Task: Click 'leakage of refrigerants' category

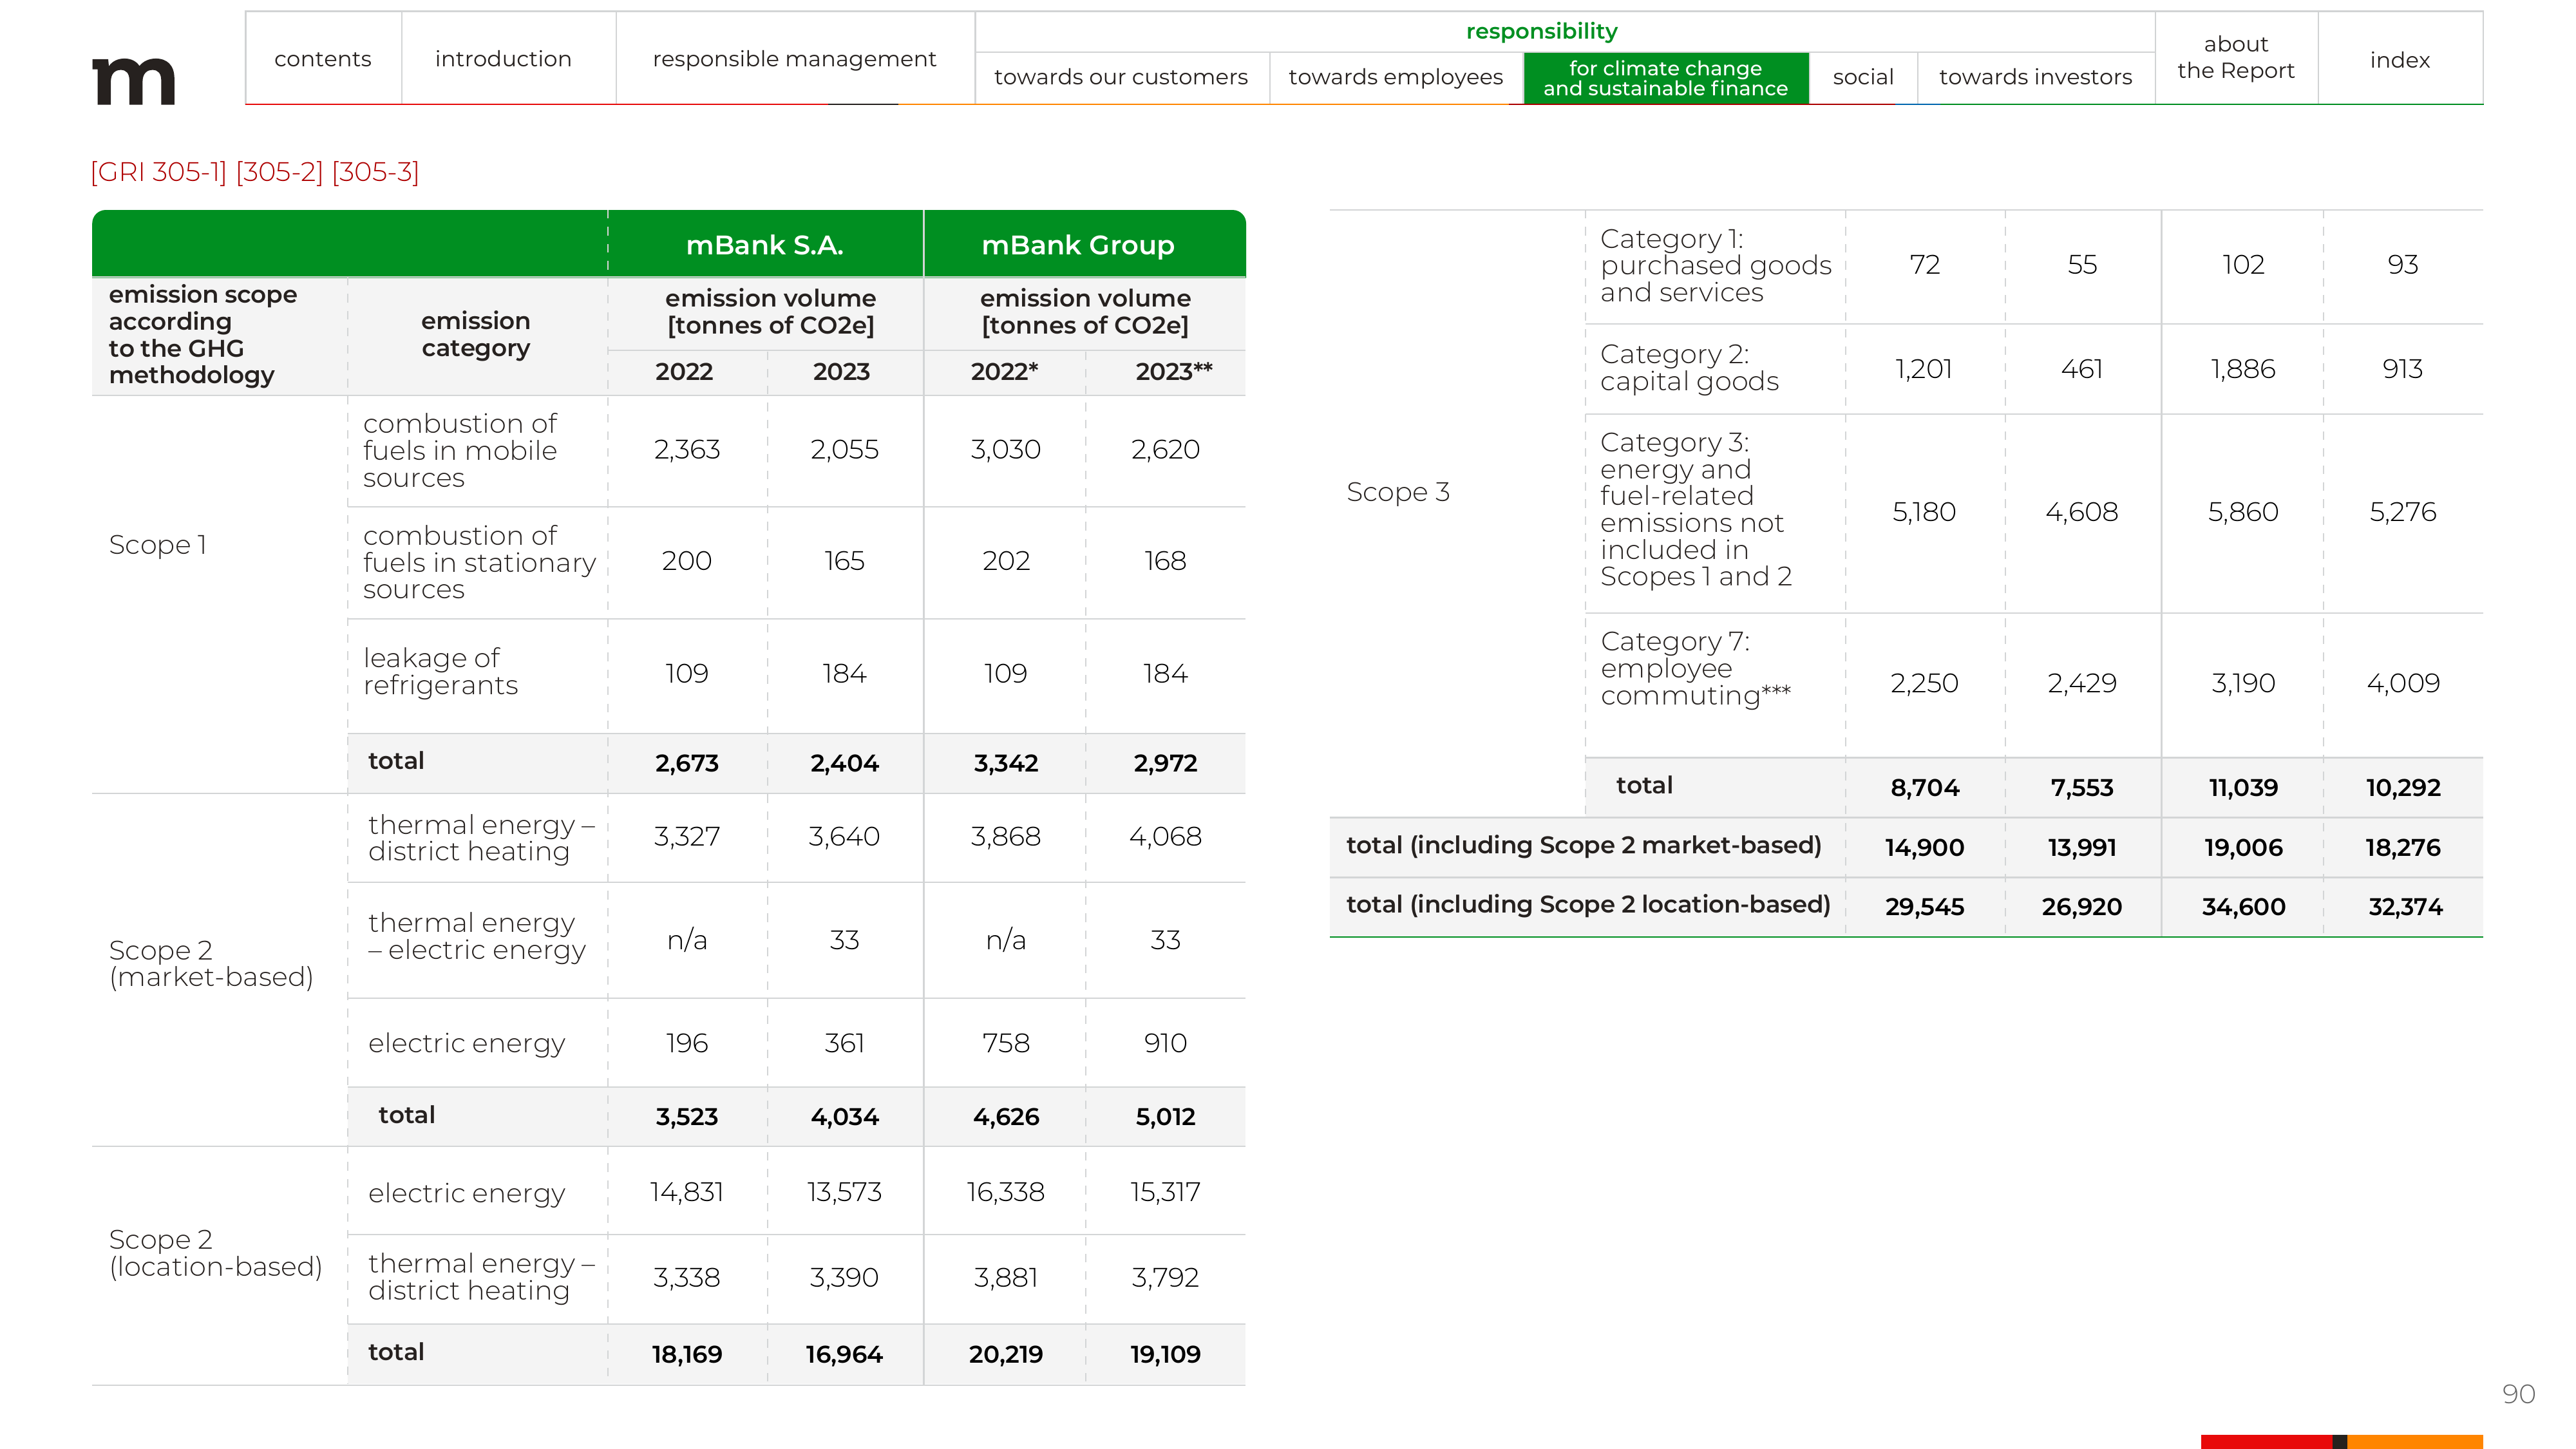Action: point(440,672)
